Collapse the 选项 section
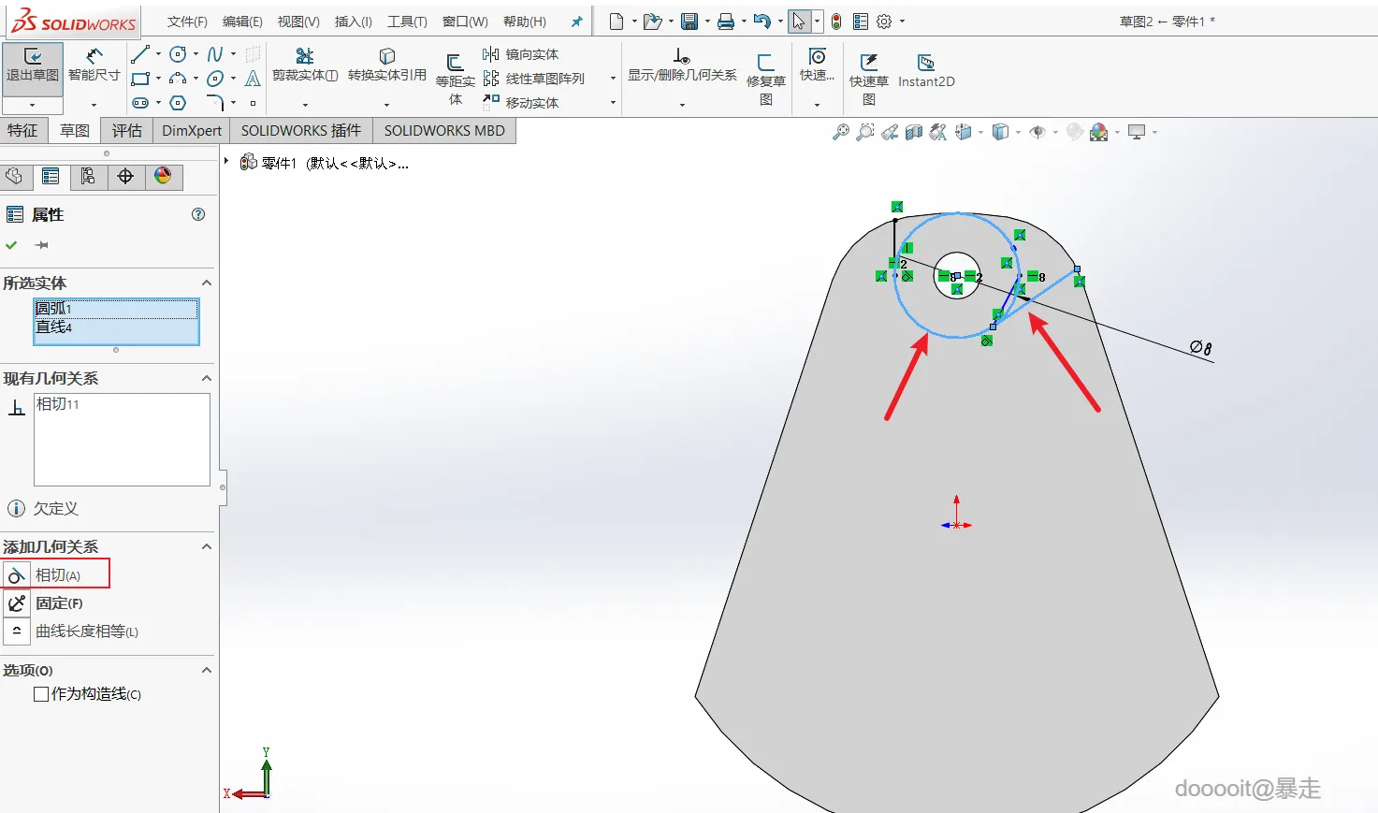Viewport: 1378px width, 813px height. tap(207, 670)
